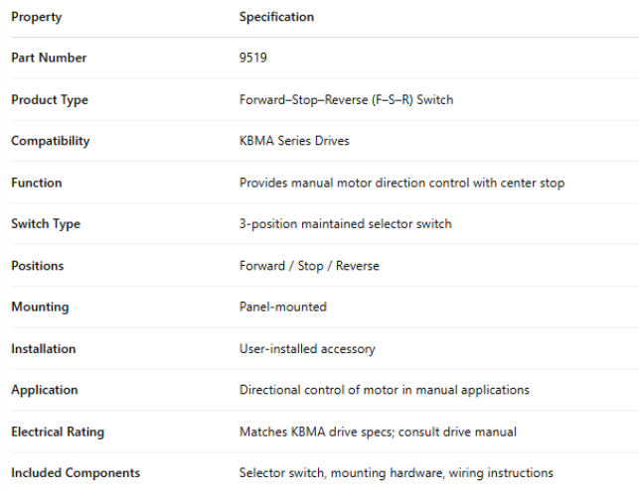Click the Matches KBMA drive specs text
Screen dimensions: 639x496
(378, 432)
